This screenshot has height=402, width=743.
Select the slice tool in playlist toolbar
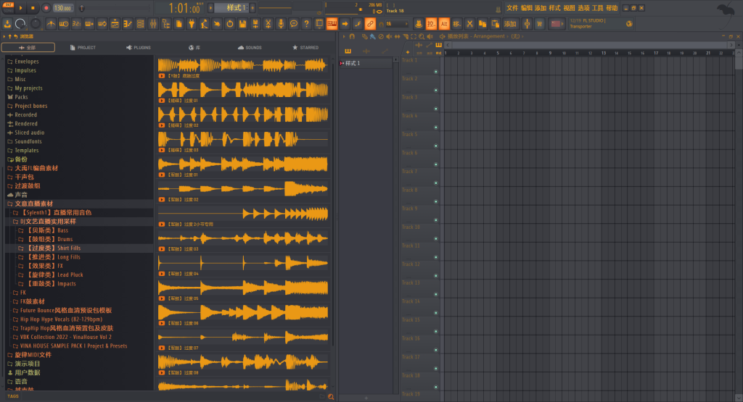pos(405,36)
